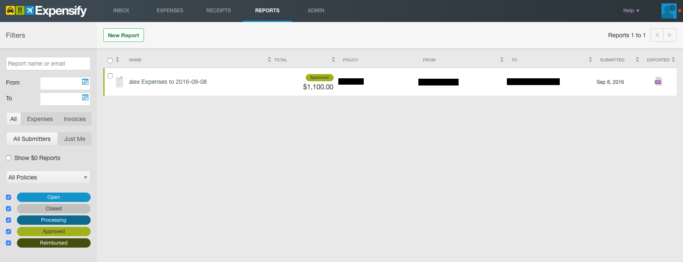Open the Receipts tab
This screenshot has height=262, width=683.
pyautogui.click(x=218, y=11)
